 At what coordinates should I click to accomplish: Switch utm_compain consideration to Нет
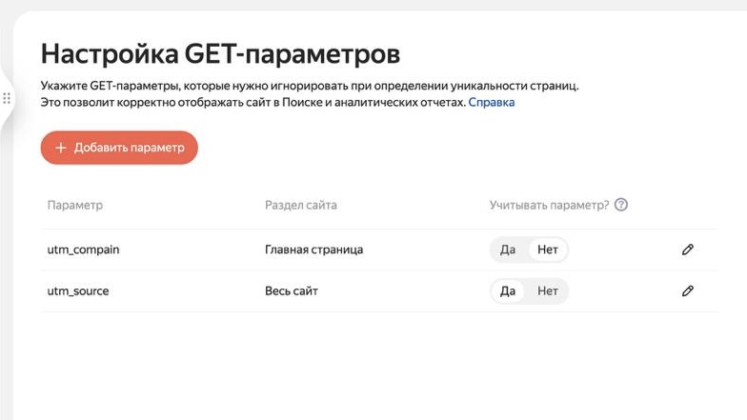click(548, 250)
